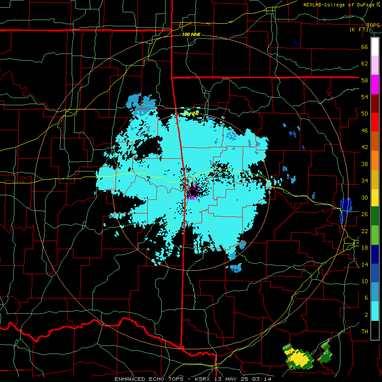Click the "[K FT]" units label

point(359,30)
